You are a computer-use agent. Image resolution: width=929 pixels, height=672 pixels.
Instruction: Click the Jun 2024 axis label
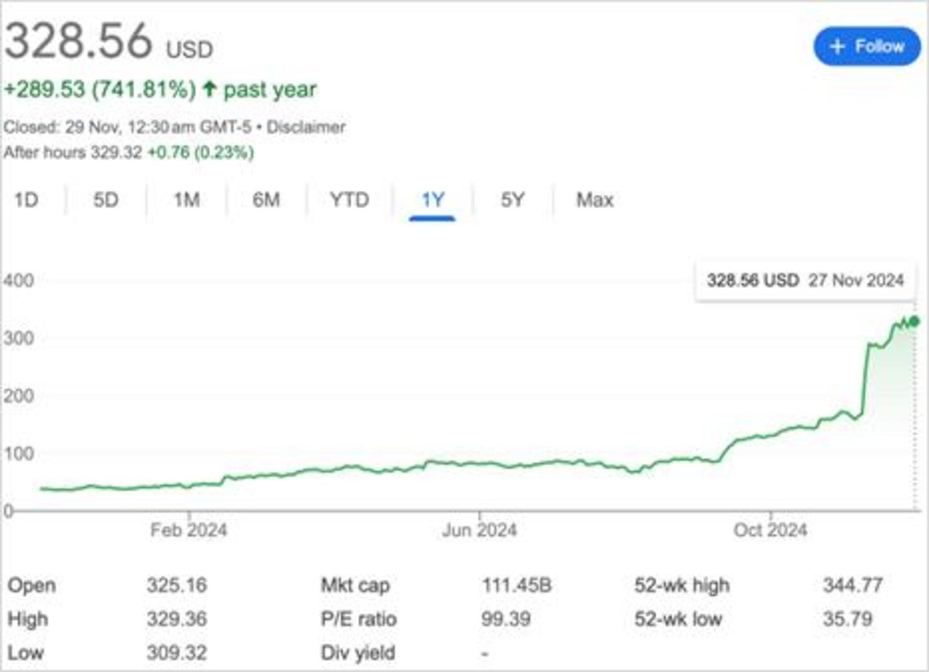point(479,530)
